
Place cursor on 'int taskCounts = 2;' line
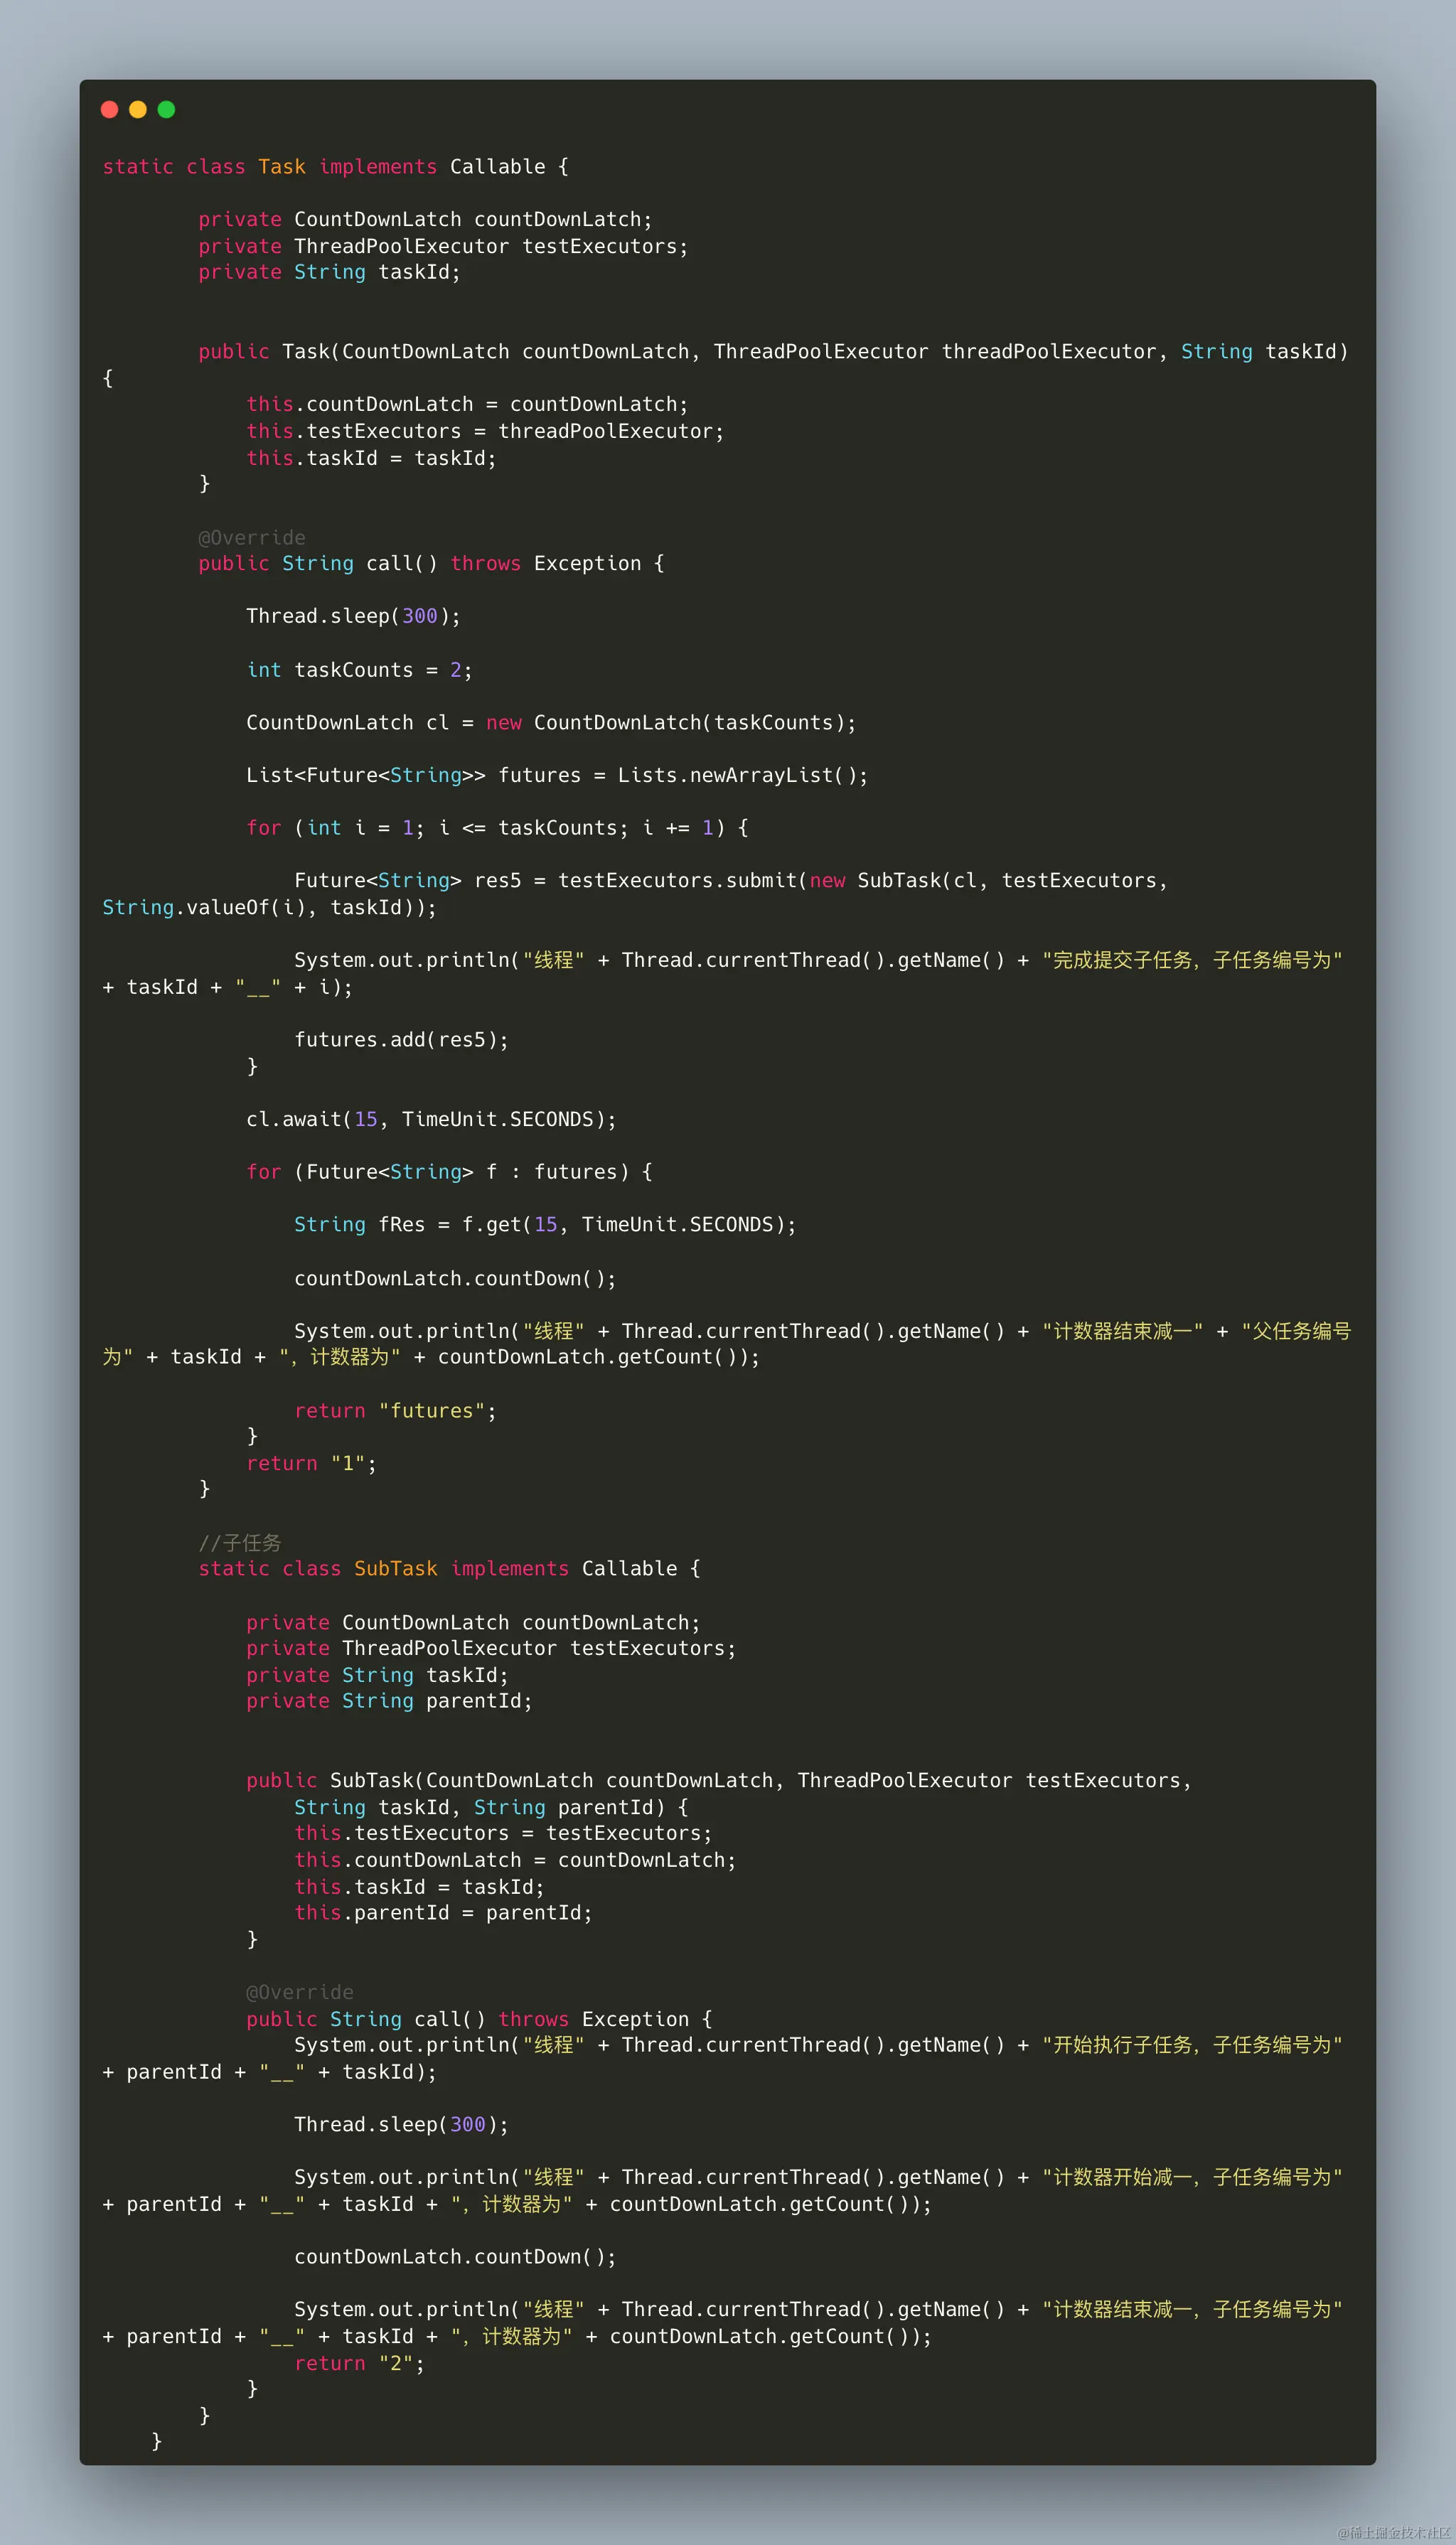pyautogui.click(x=358, y=670)
